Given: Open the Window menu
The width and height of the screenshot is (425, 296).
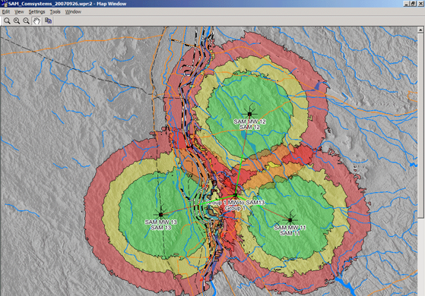Looking at the screenshot, I should (x=73, y=11).
